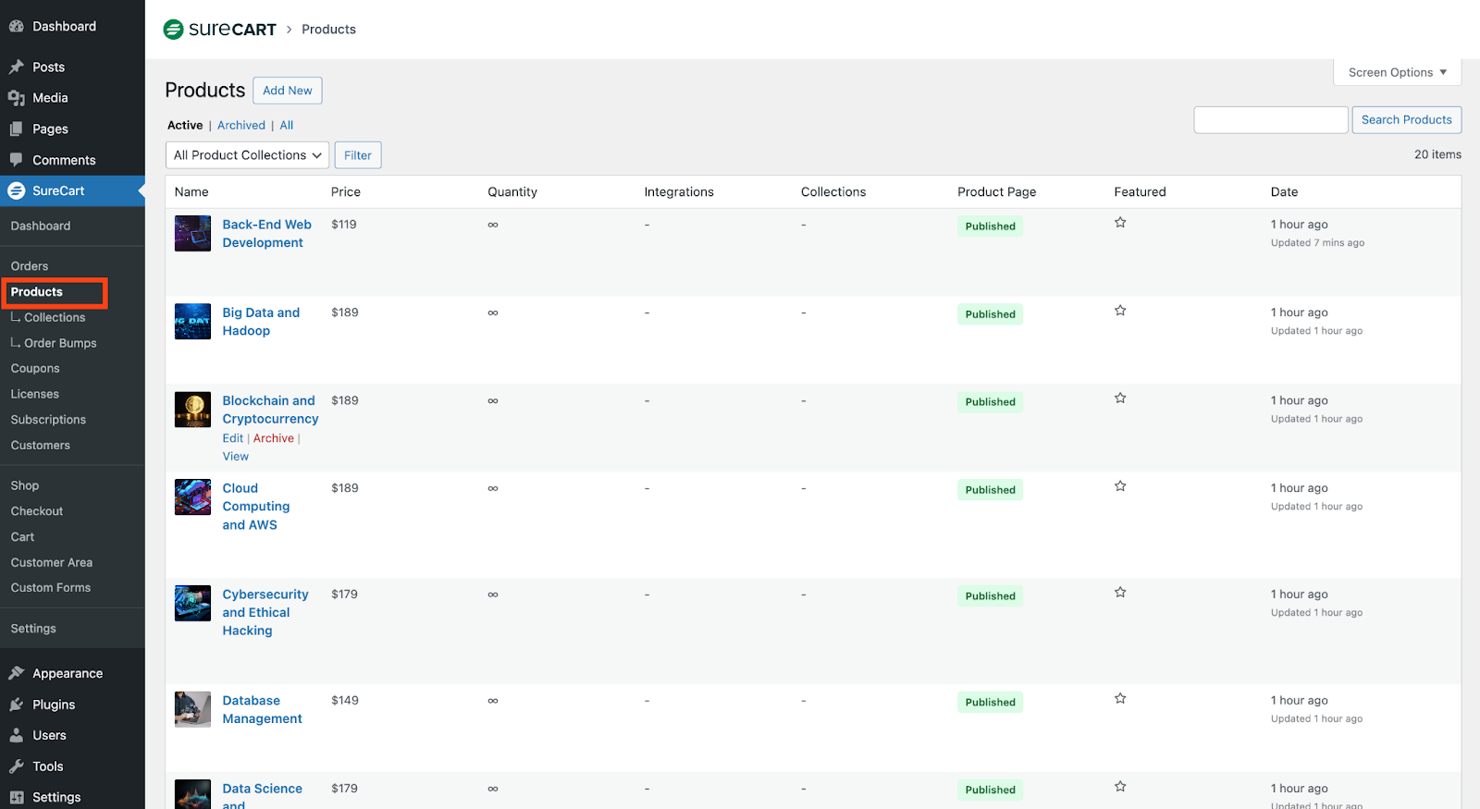
Task: Click View under Blockchain and Cryptocurrency
Action: [x=236, y=457]
